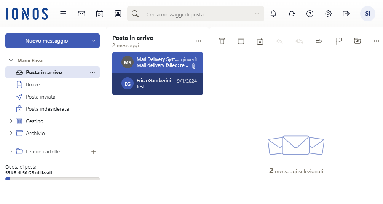Open the Address book contacts icon

point(118,14)
